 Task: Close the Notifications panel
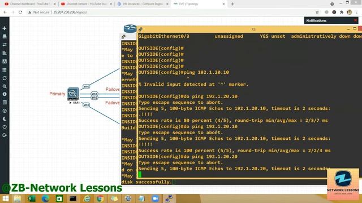[x=355, y=20]
